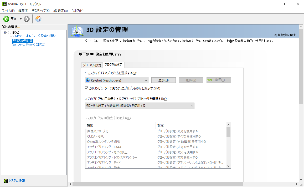
Task: Click the NVIDIA Control Panel title bar icon
Action: 4,4
